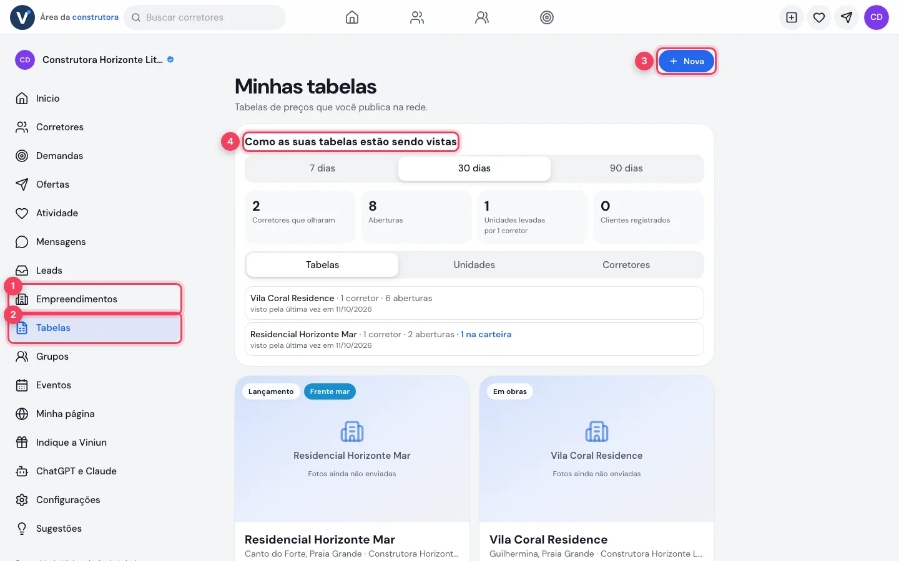The width and height of the screenshot is (899, 561).
Task: Go to Início in the sidebar
Action: [95, 98]
